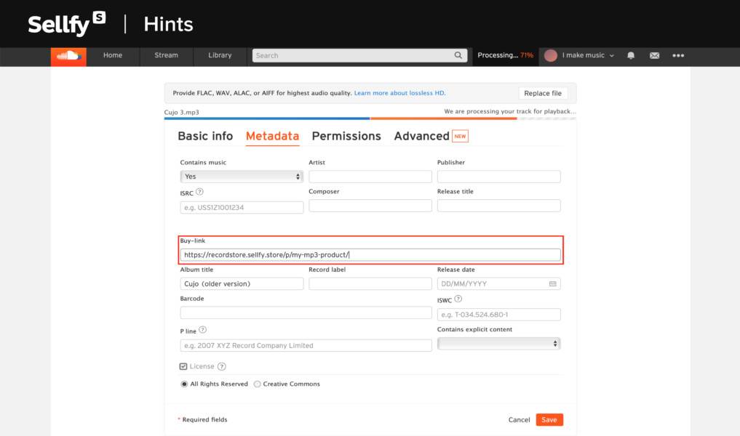This screenshot has height=436, width=740.
Task: Click the user avatar circle
Action: point(550,56)
